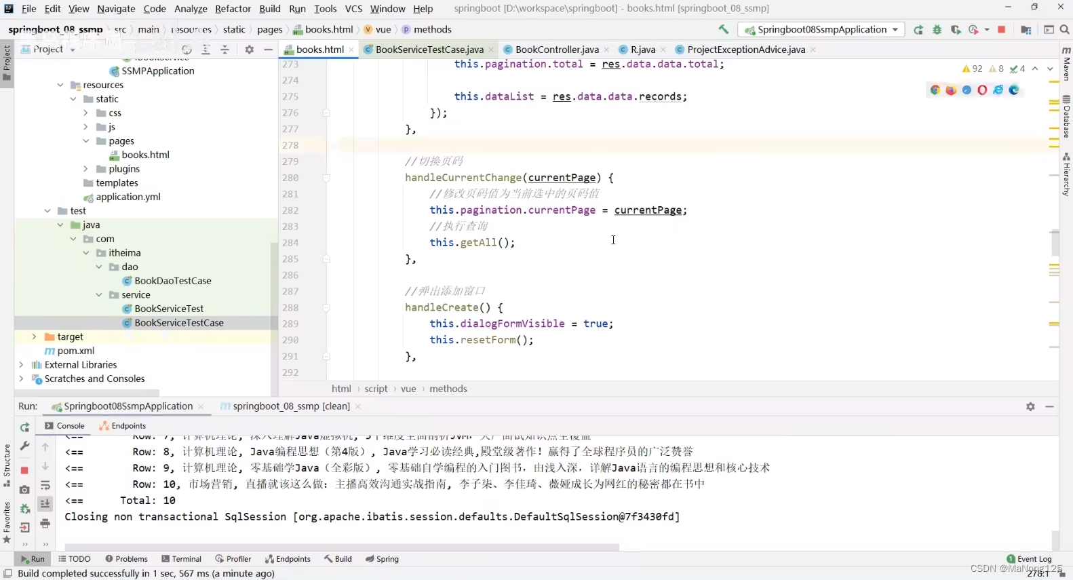Switch to BookServiceTestCase.java tab
Viewport: 1073px width, 580px height.
tap(429, 50)
